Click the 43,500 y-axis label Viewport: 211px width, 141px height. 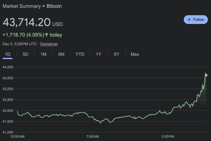point(8,78)
